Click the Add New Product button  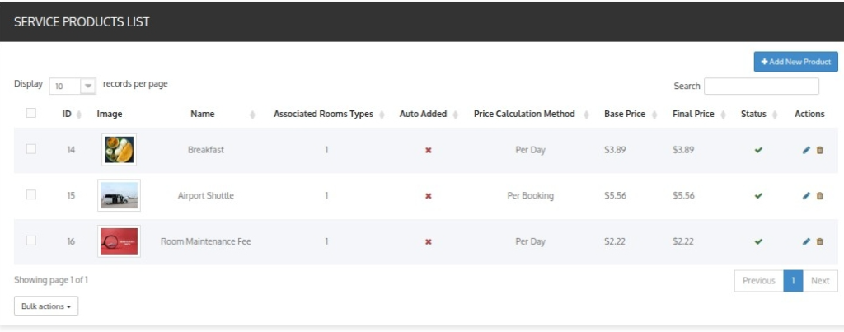click(x=796, y=62)
